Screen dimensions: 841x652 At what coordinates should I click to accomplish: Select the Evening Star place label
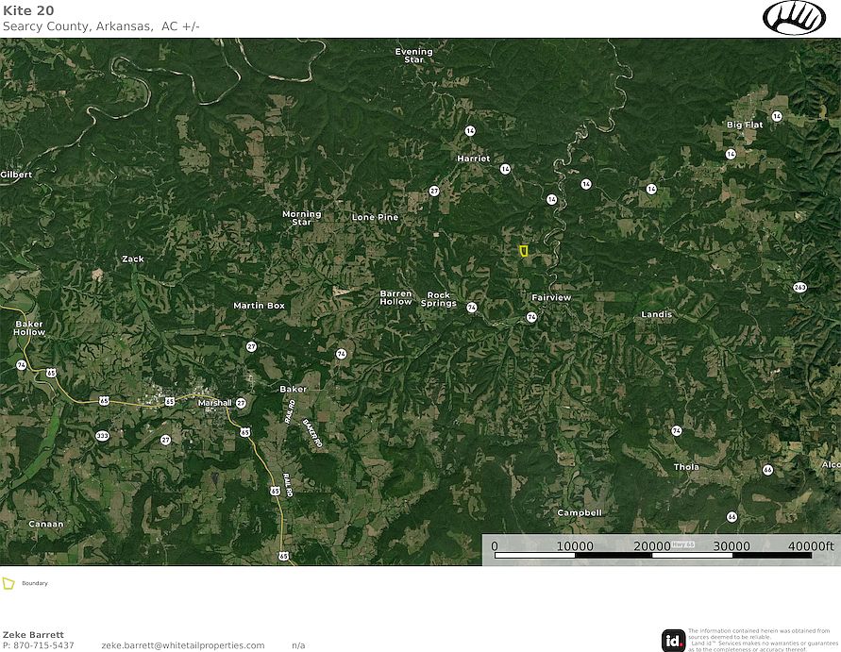pos(413,56)
